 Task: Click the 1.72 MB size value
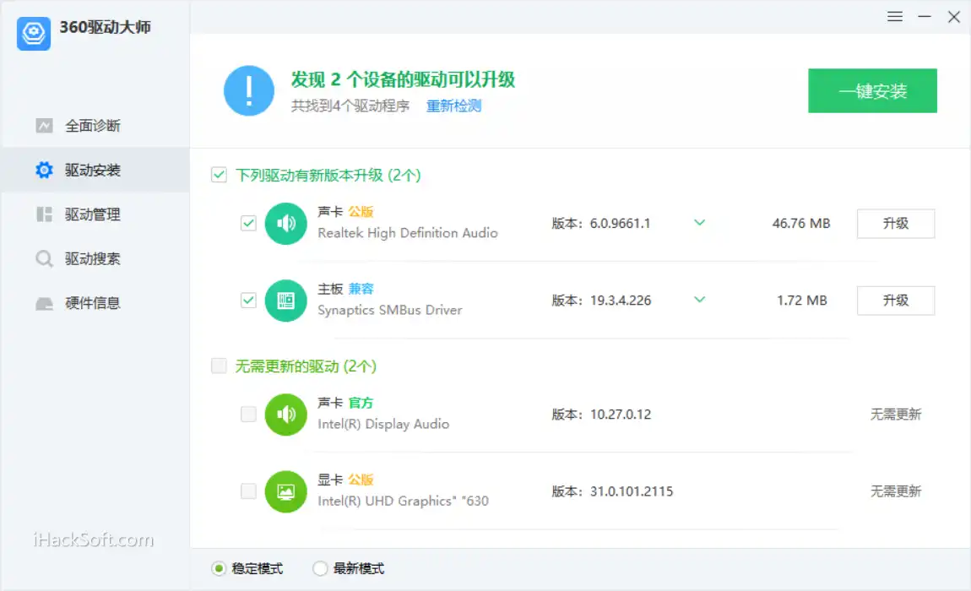pyautogui.click(x=802, y=301)
